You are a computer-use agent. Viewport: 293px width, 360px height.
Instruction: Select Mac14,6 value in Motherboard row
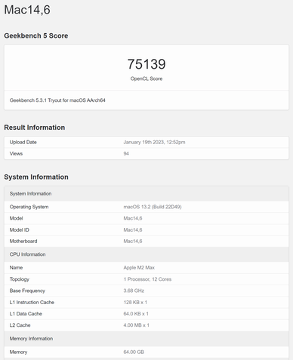[x=133, y=242]
